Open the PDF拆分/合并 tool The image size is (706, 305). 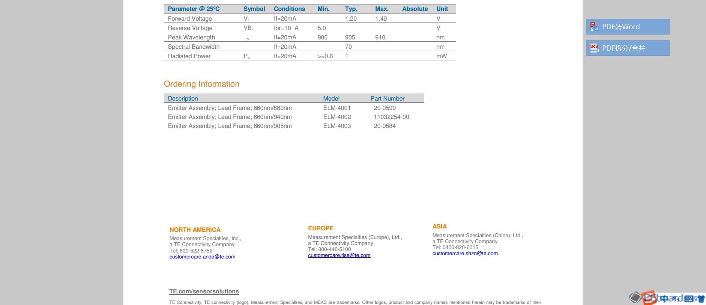coord(628,48)
